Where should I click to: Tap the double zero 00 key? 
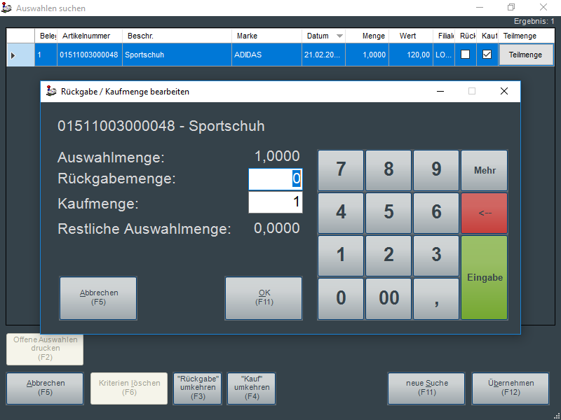(388, 298)
